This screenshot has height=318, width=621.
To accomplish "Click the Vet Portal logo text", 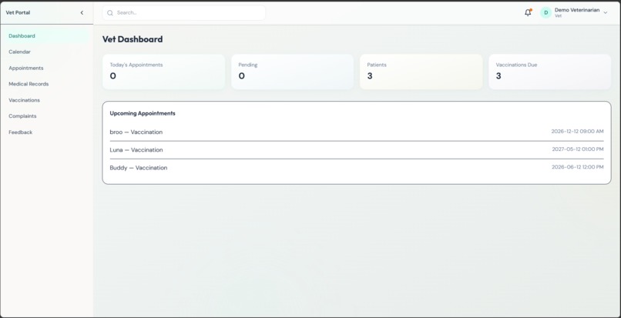I will click(18, 12).
